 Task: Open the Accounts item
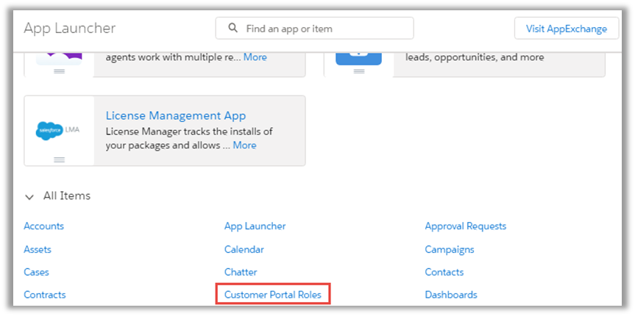[44, 226]
